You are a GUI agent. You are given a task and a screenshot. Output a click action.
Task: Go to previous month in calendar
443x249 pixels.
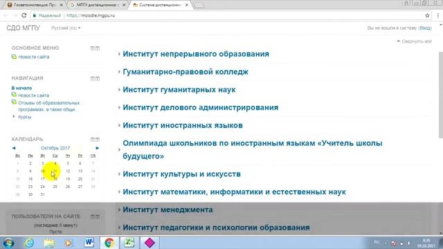(14, 148)
